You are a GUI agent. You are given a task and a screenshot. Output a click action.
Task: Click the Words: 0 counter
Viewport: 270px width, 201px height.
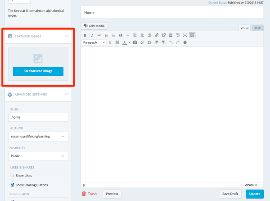(x=251, y=185)
